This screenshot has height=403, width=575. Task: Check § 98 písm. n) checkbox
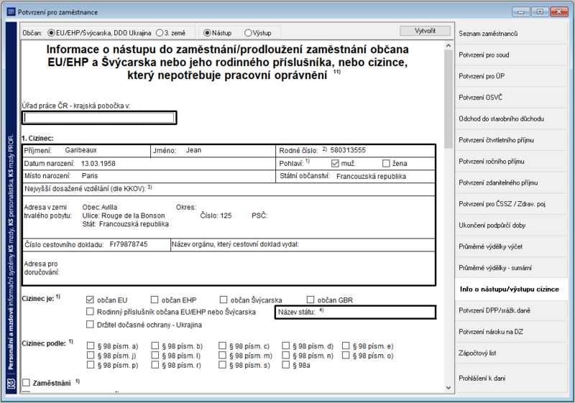pos(285,355)
